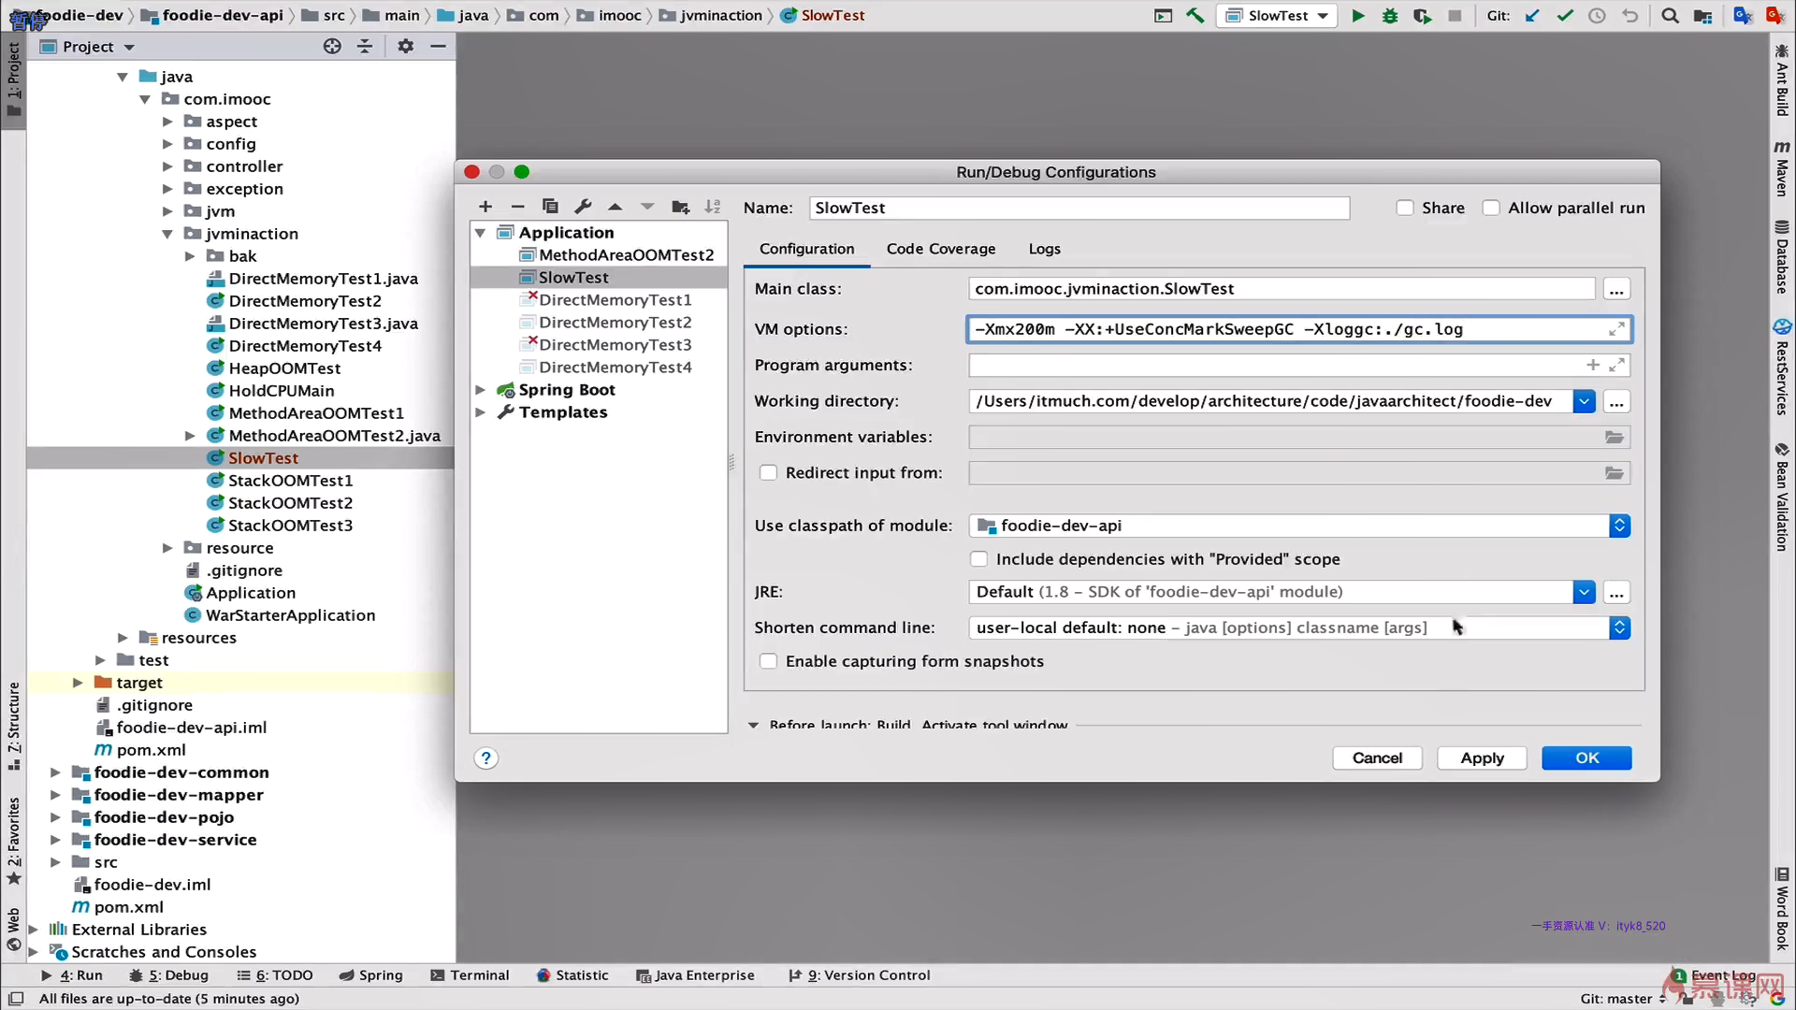Click the Debug bug icon in toolbar
The height and width of the screenshot is (1010, 1796).
(1390, 16)
